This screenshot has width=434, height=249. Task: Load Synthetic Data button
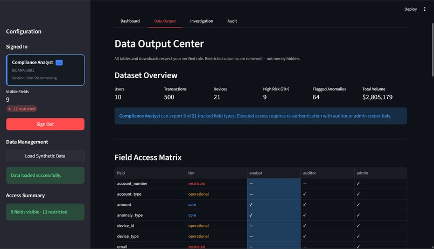tap(45, 156)
